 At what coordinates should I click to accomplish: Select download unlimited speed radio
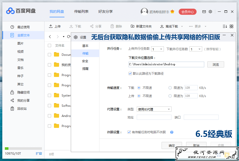(139, 88)
